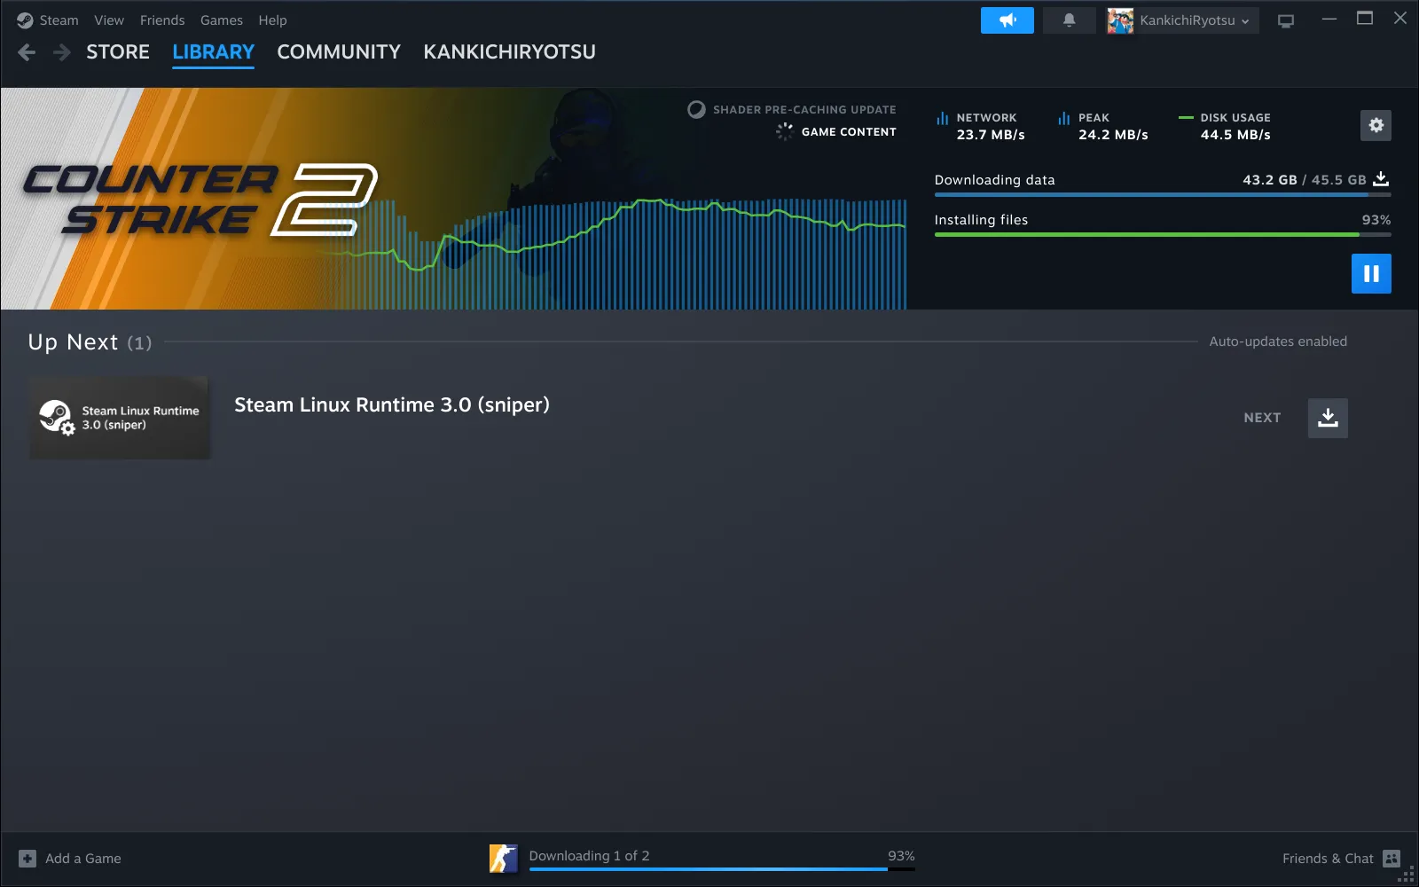Enter Big Picture mode via monitor icon
This screenshot has height=887, width=1419.
(1286, 20)
